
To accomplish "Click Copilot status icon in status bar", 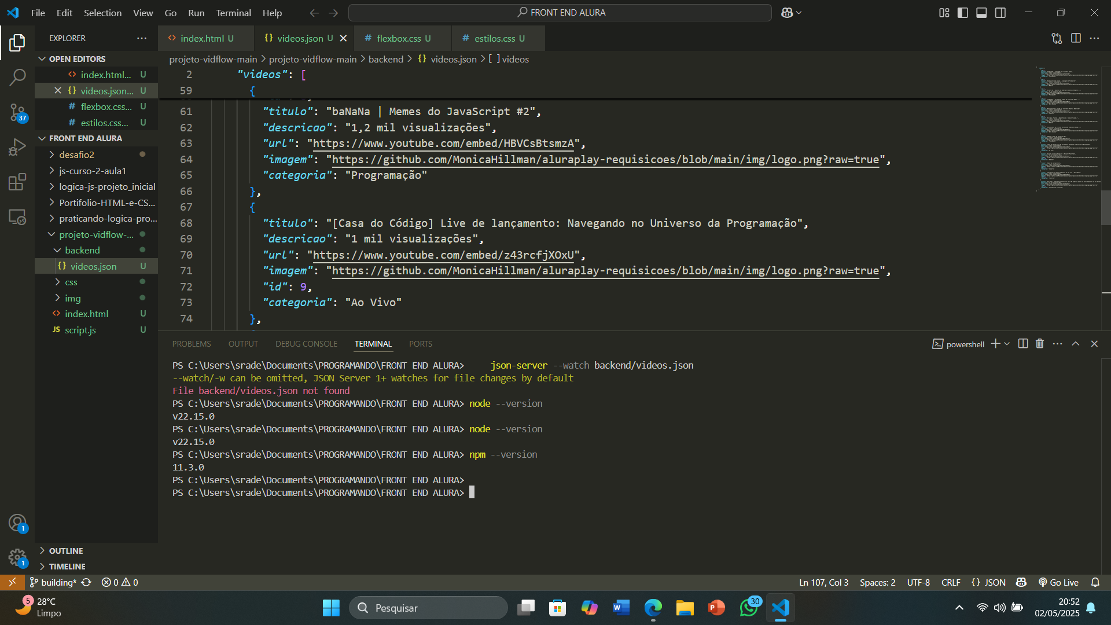I will point(1021,583).
